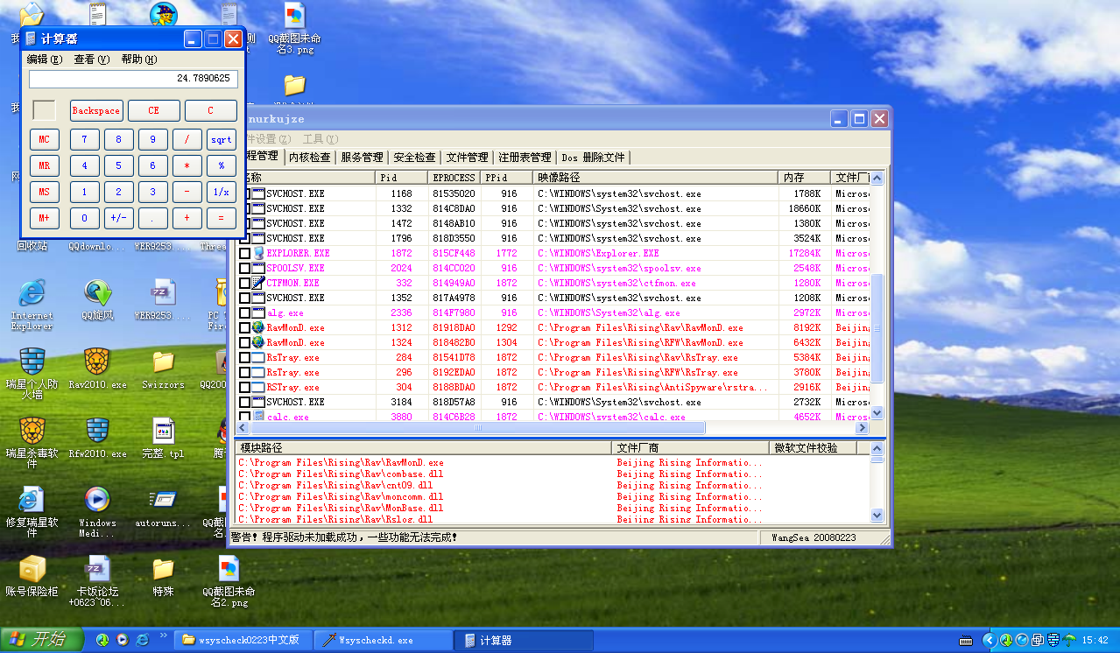
Task: Select the SPOOLSV.EXE row checkbox
Action: tap(245, 268)
